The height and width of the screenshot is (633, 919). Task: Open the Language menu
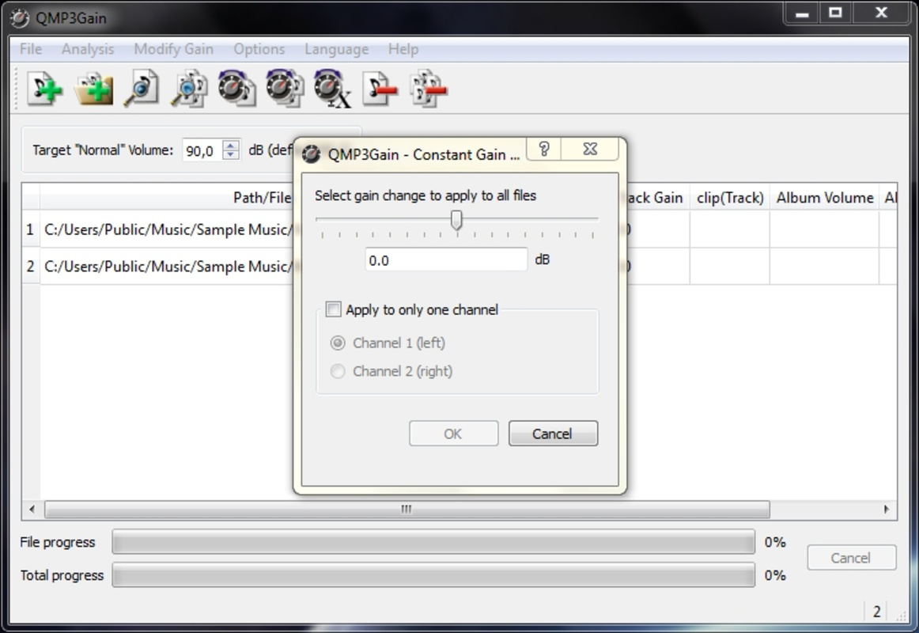click(x=336, y=49)
